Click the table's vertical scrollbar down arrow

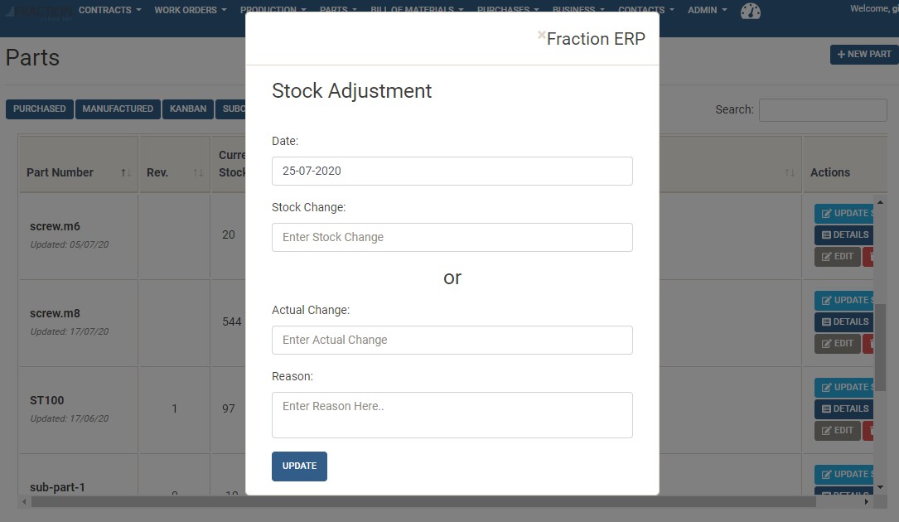881,486
